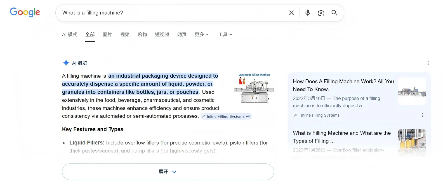Select the 全部 tab
Viewport: 443px width, 186px height.
coord(90,35)
